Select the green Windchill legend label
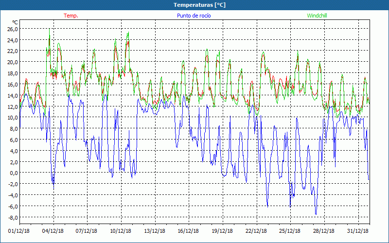The width and height of the screenshot is (389, 243). (x=317, y=16)
